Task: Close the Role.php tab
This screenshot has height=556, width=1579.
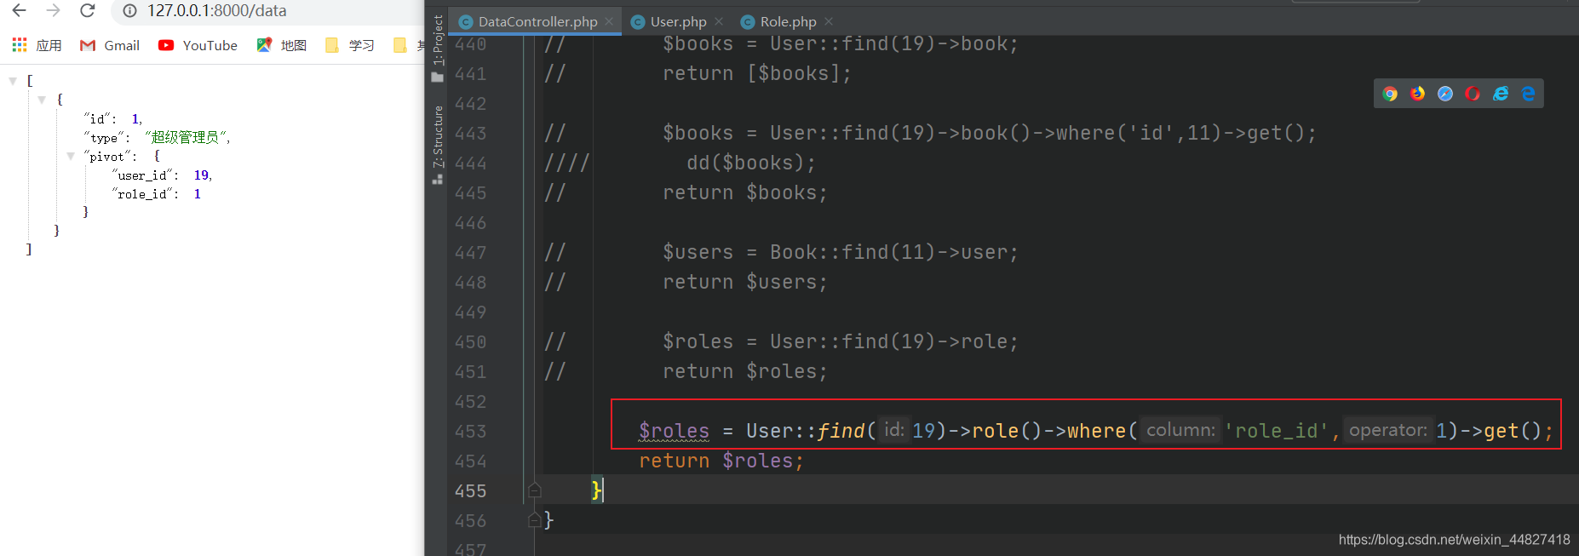Action: coord(829,21)
